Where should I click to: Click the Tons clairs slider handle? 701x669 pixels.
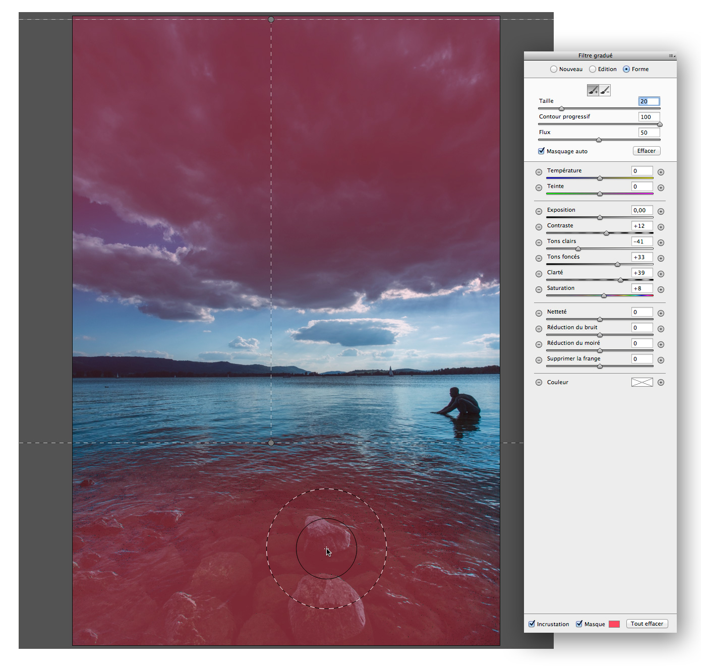tap(578, 249)
